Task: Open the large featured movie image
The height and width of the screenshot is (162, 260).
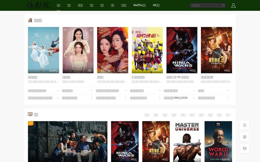Action: (x=68, y=141)
